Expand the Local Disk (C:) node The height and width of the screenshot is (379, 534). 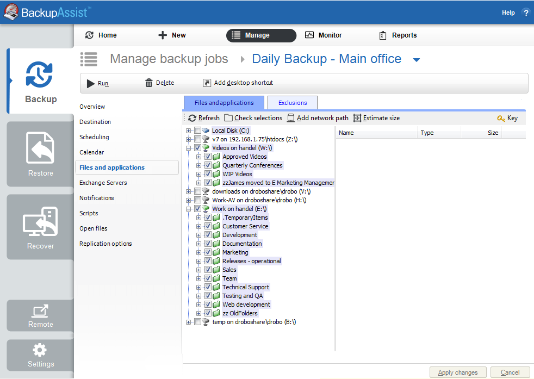click(188, 131)
